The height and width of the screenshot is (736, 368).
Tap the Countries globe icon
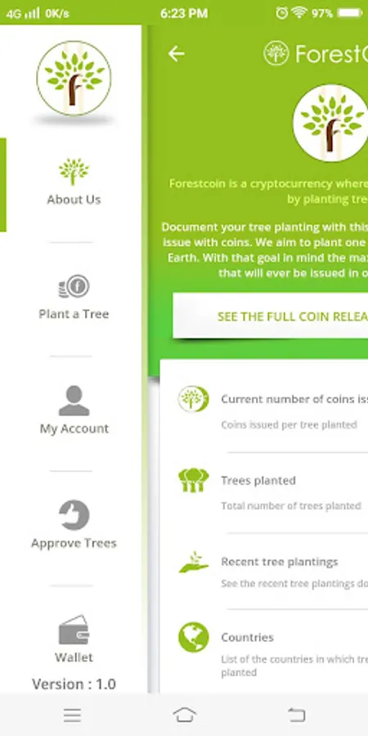[193, 637]
